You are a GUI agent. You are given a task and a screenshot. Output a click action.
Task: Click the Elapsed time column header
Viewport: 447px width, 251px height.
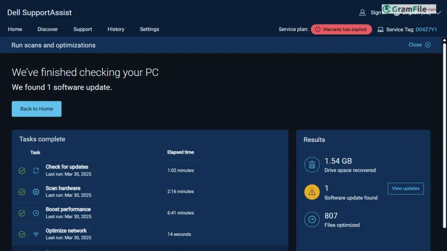(180, 152)
